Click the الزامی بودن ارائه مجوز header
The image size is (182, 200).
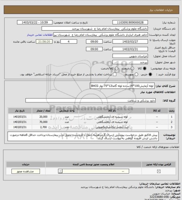(x=159, y=165)
